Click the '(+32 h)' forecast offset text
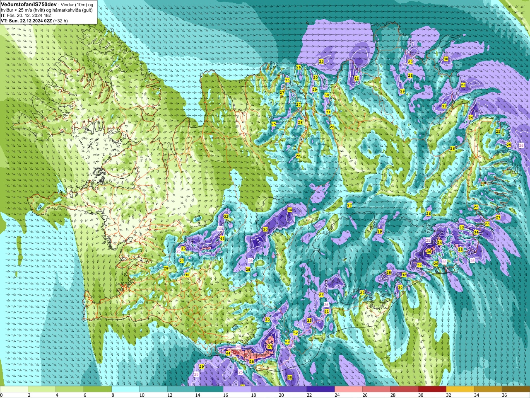The width and height of the screenshot is (530, 398). pyautogui.click(x=60, y=20)
